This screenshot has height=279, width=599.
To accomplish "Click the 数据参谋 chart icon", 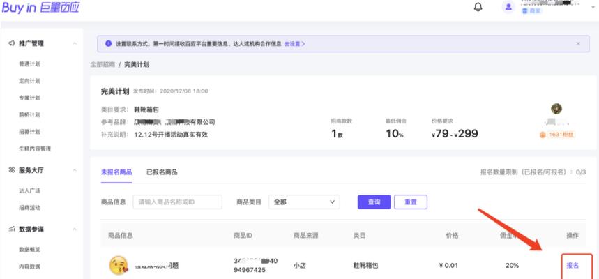I will (11, 229).
